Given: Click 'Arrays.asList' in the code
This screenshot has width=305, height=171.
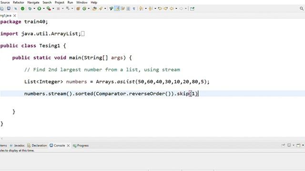Looking at the screenshot, I should coord(115,82).
